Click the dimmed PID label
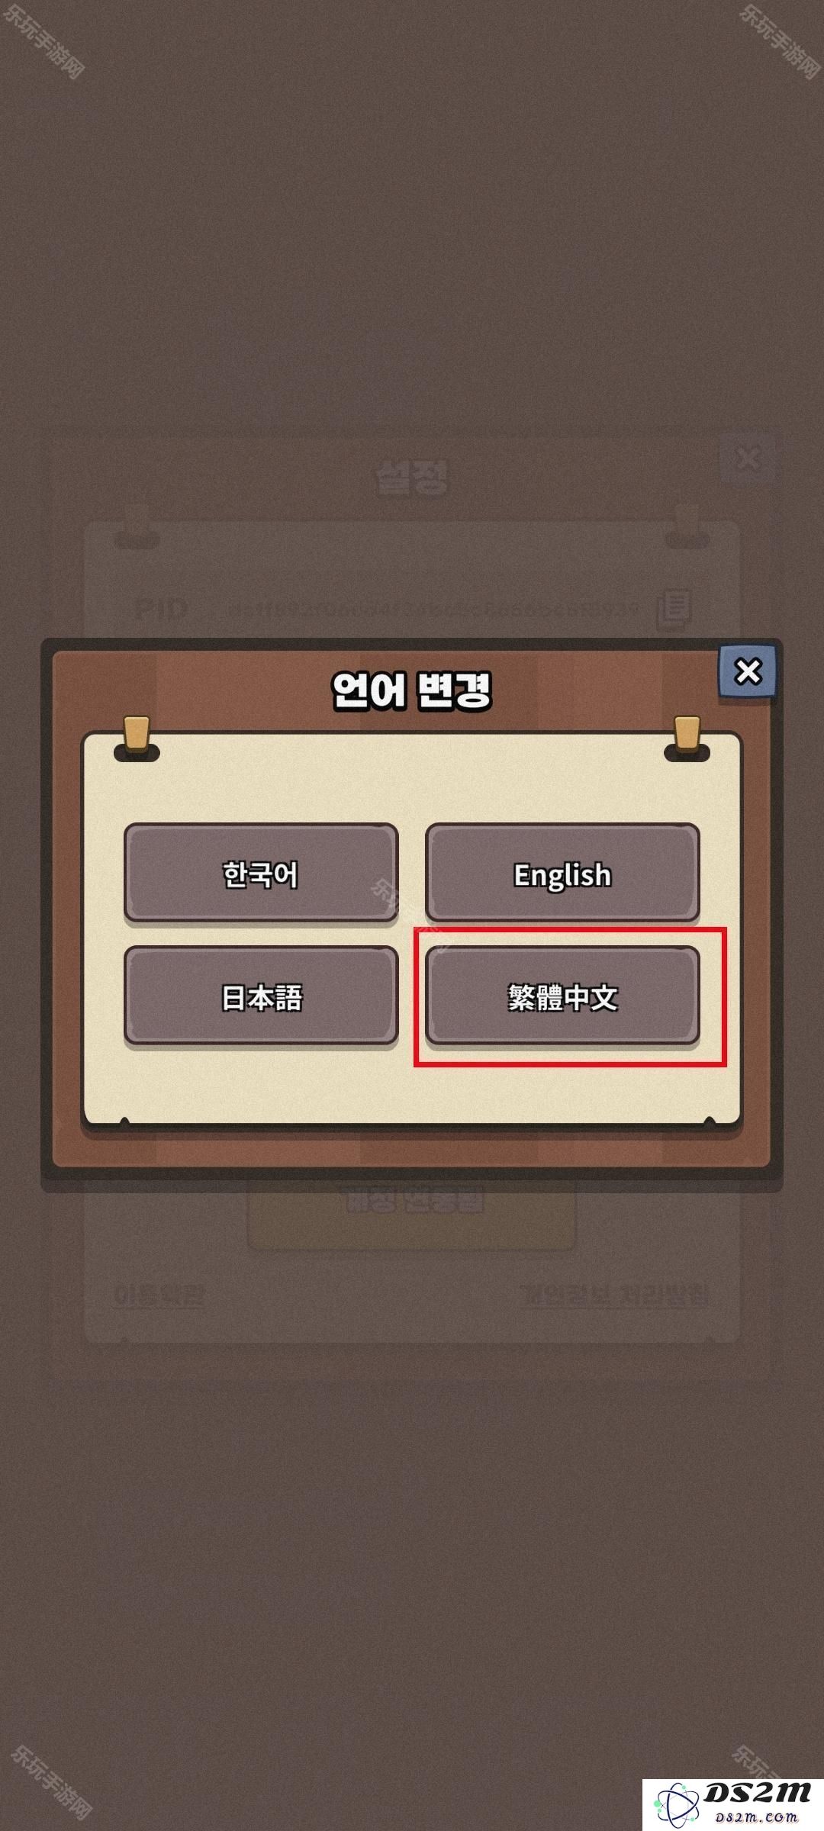824x1831 pixels. [161, 610]
